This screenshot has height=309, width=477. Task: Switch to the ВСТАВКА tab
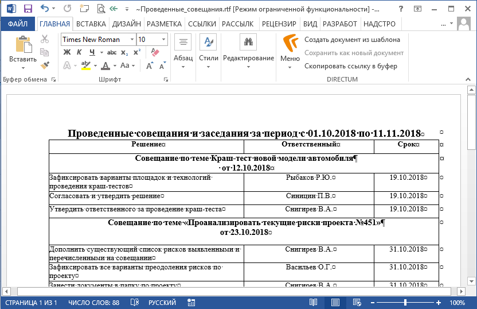(x=91, y=24)
